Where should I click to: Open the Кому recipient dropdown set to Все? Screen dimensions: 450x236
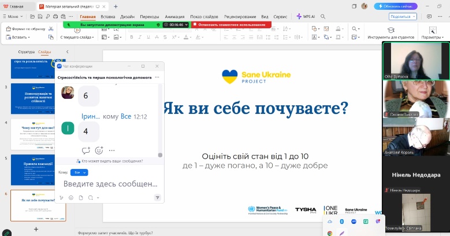tap(79, 172)
